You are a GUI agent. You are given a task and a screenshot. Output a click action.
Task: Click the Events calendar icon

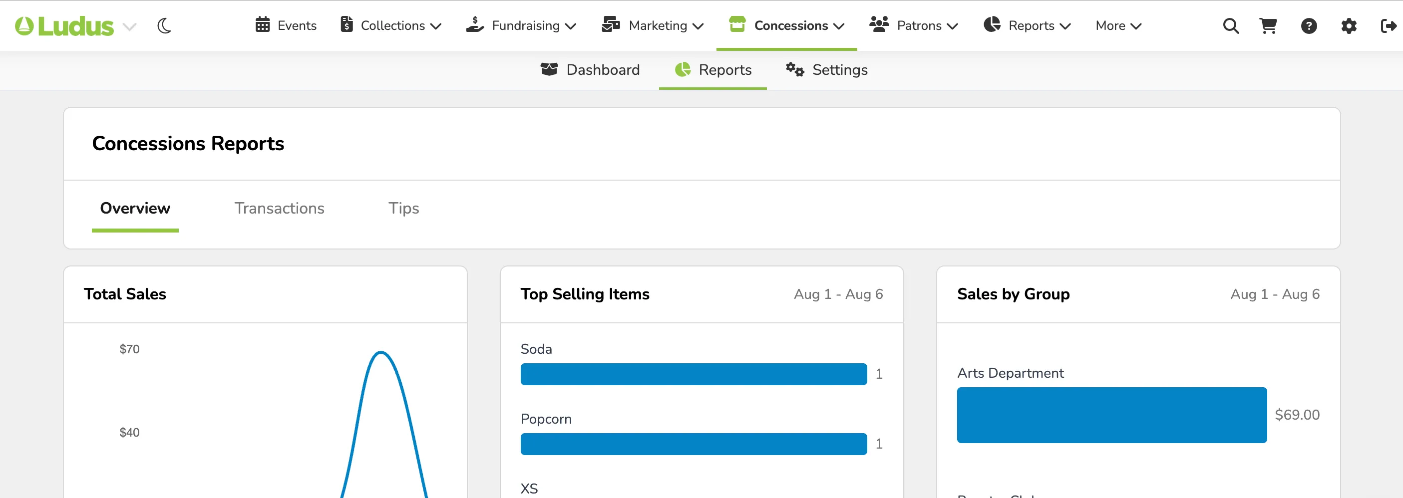[263, 25]
